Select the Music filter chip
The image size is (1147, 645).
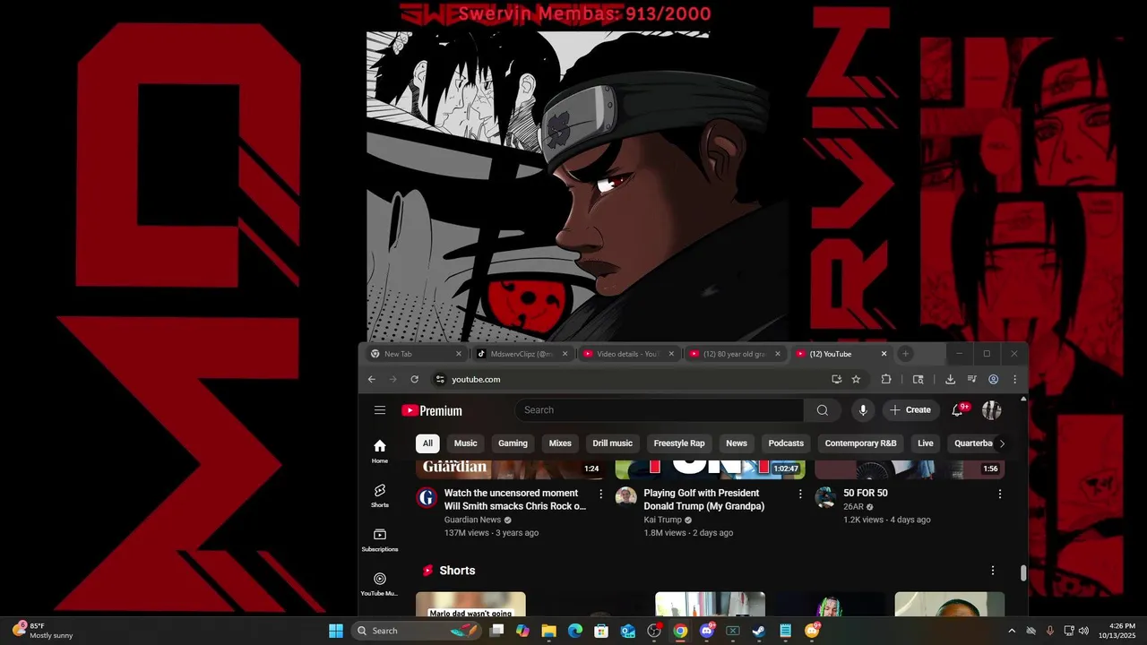(466, 443)
